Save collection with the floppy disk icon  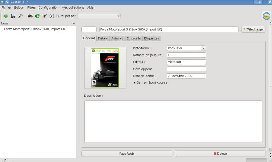coord(13,16)
